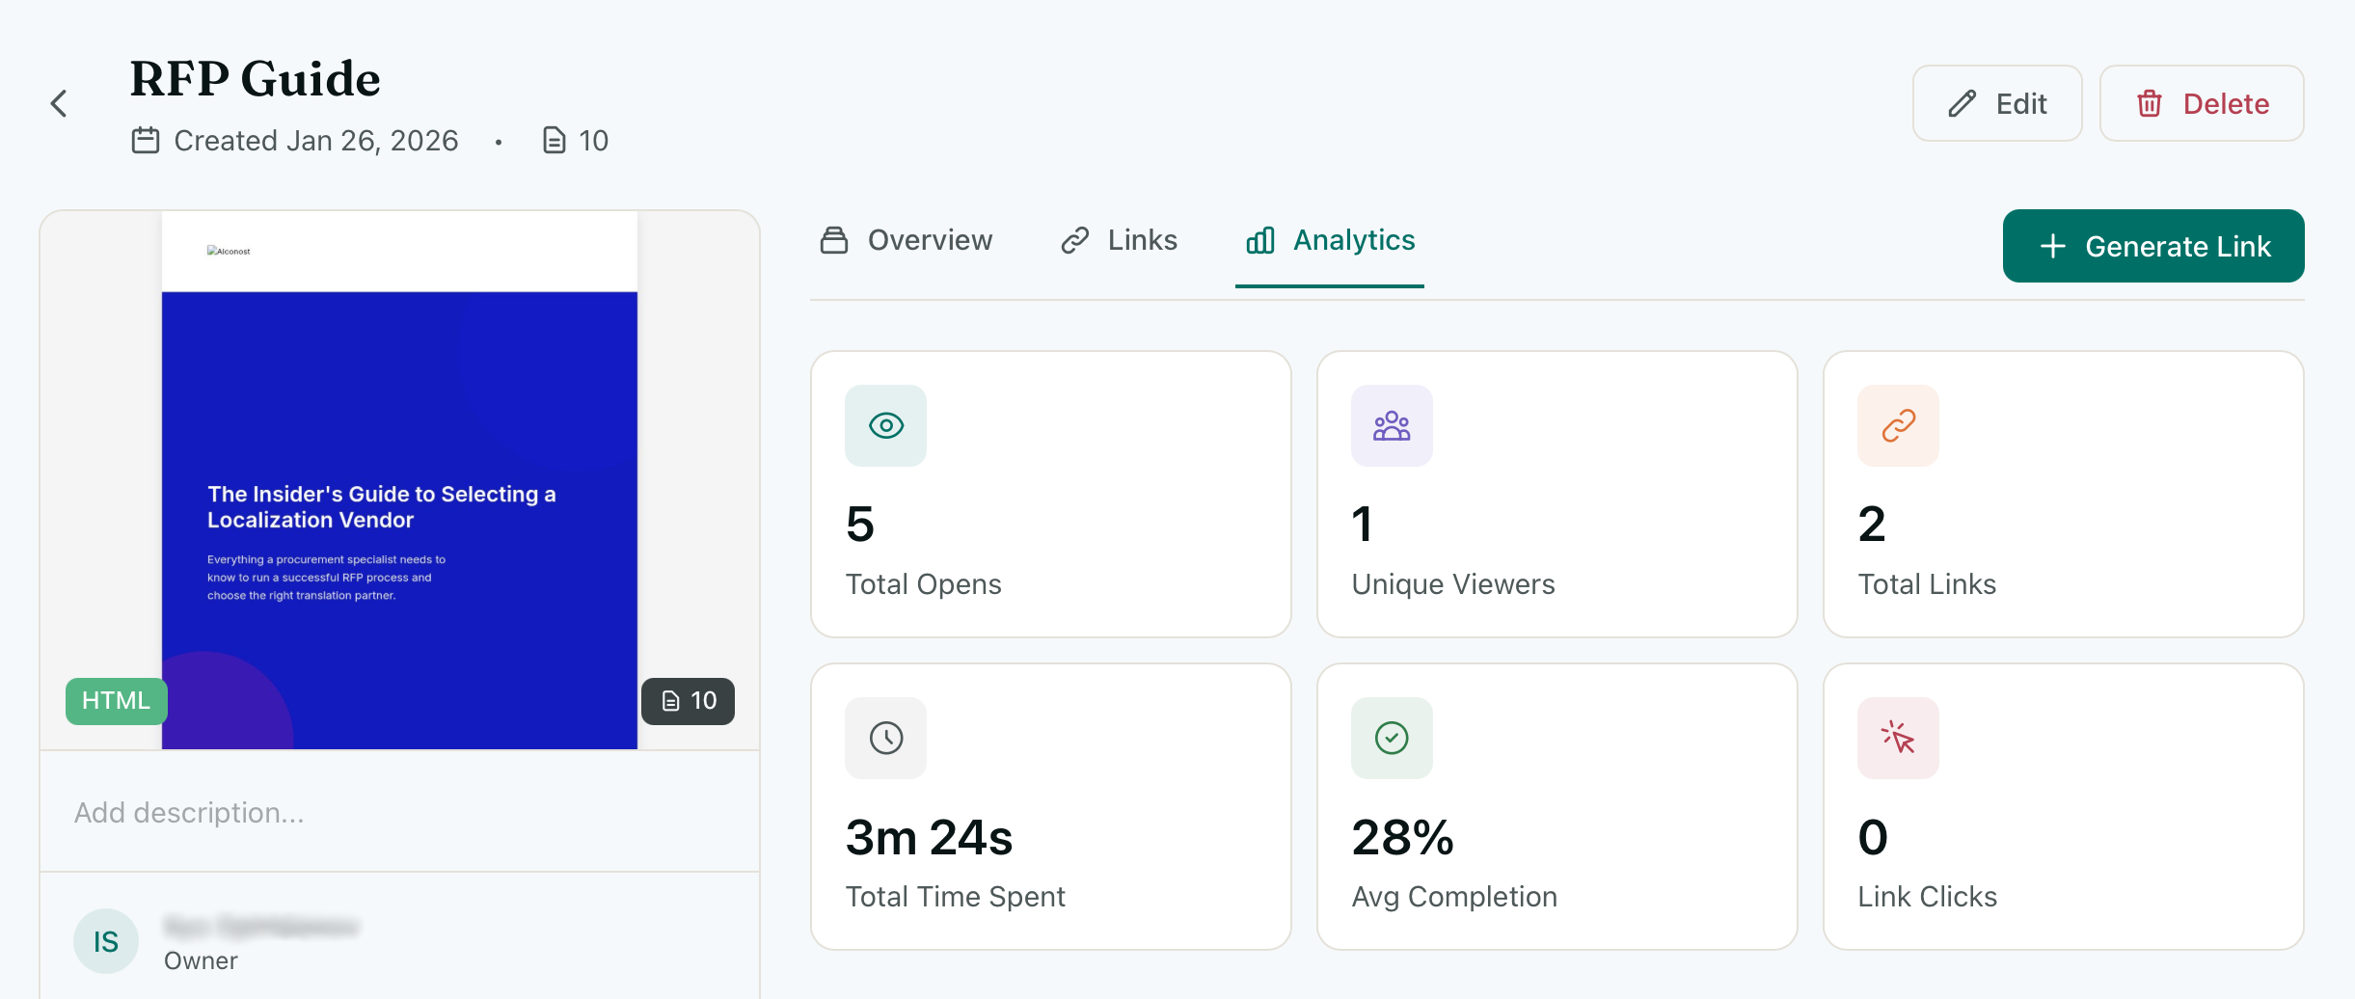Click the eye icon on Total Opens card

pos(885,425)
